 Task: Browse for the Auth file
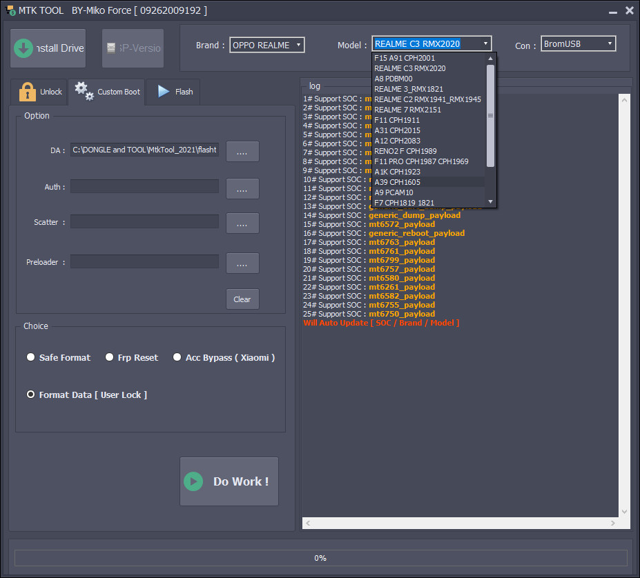[242, 188]
